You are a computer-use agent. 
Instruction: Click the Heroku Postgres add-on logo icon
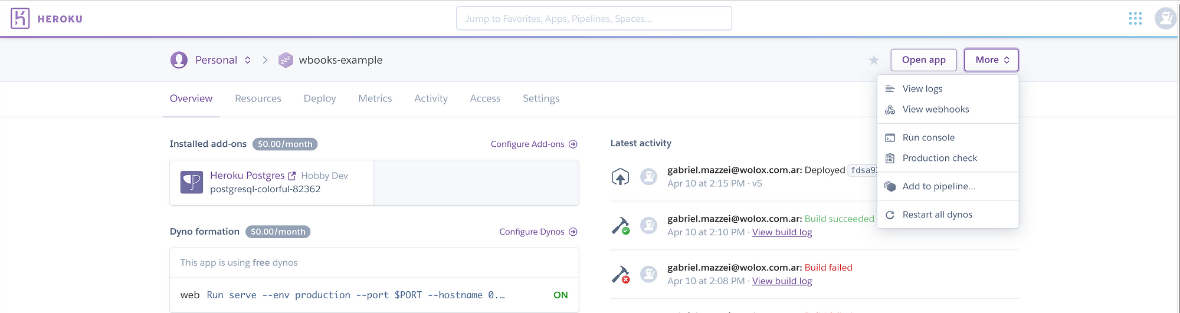(192, 183)
